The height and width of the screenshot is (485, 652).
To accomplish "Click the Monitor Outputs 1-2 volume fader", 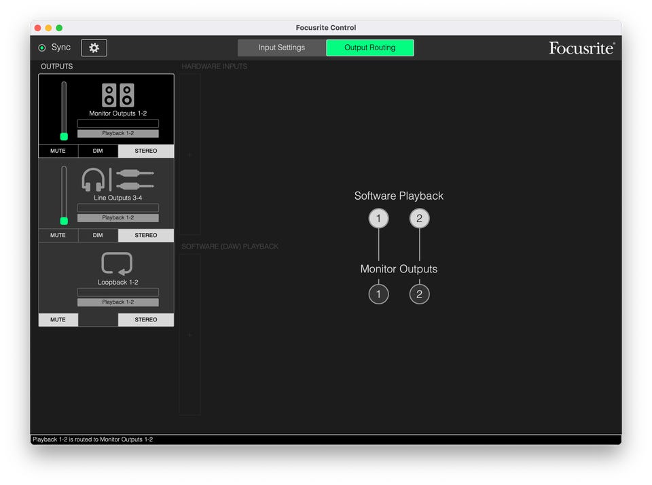I will point(64,111).
